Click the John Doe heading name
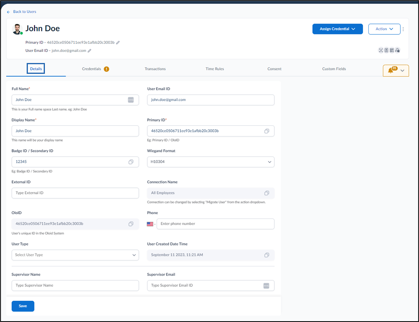The height and width of the screenshot is (322, 419). pos(43,29)
